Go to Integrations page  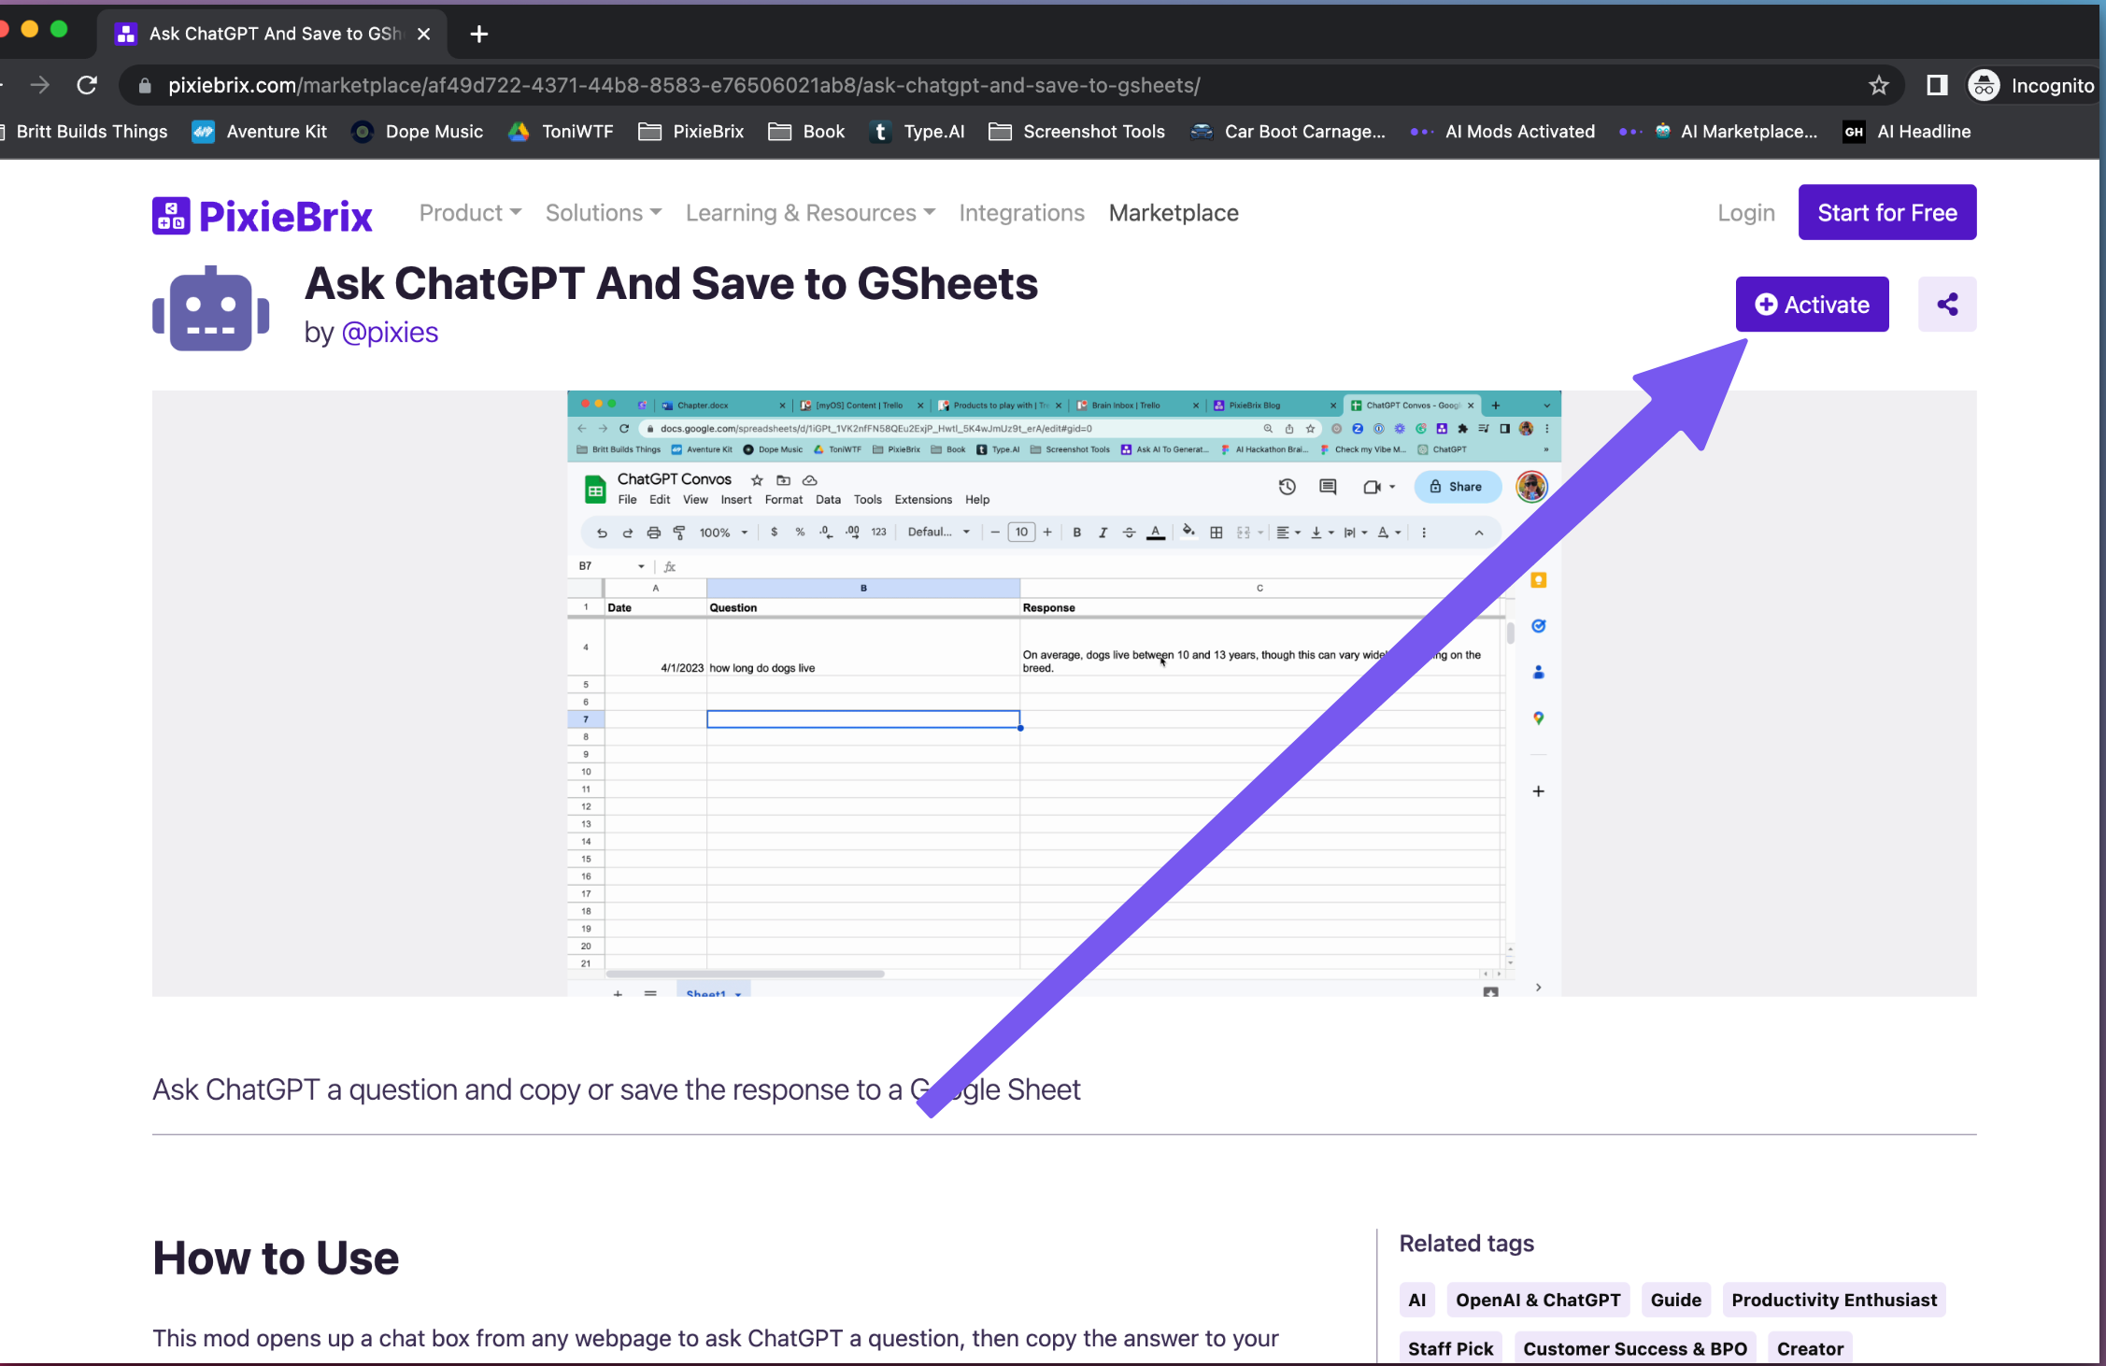click(1021, 213)
